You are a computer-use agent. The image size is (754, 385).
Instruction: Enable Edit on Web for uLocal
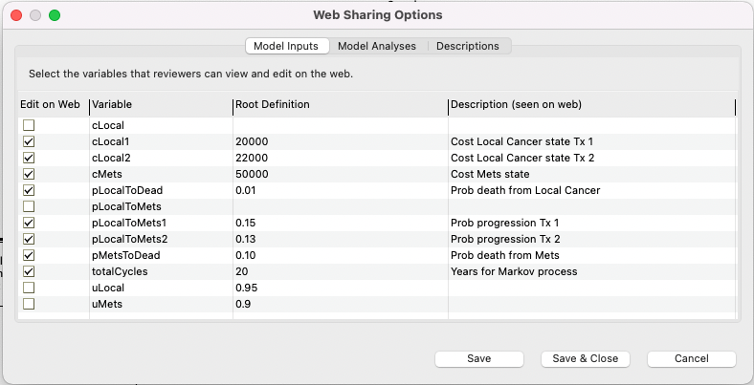tap(29, 288)
